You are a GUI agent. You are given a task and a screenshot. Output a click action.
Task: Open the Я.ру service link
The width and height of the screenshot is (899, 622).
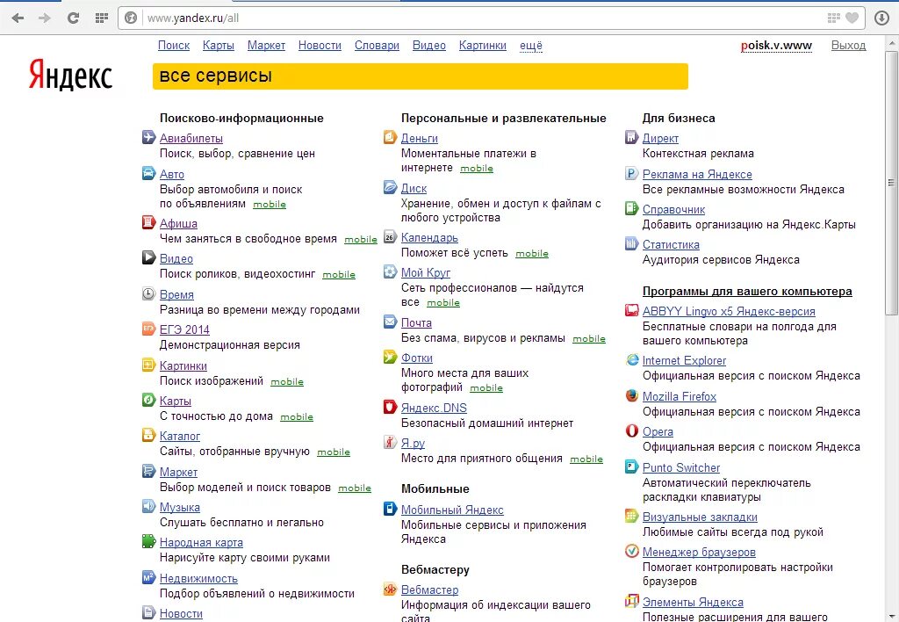413,443
